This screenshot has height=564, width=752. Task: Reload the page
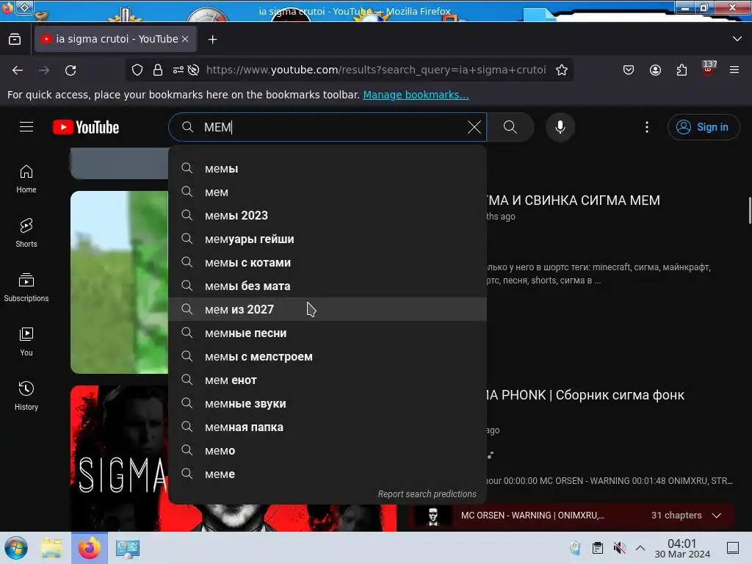[x=70, y=70]
